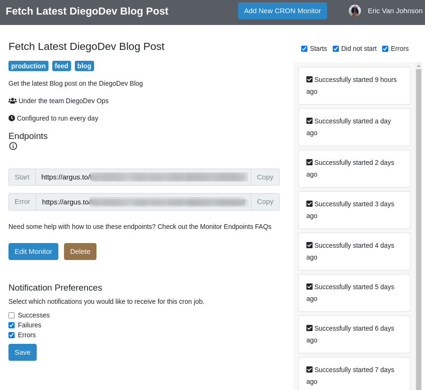Click check icon for '2 days ago' event
425x390 pixels.
click(x=309, y=162)
